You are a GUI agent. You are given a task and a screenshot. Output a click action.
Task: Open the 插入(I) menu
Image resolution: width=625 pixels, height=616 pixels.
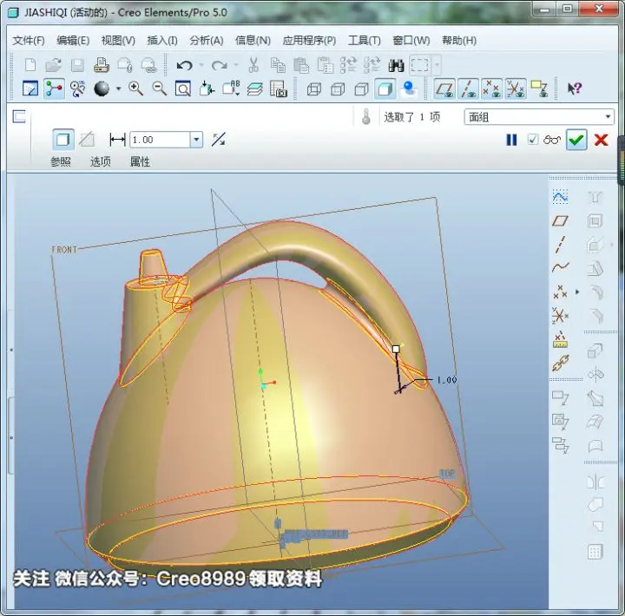pos(162,40)
